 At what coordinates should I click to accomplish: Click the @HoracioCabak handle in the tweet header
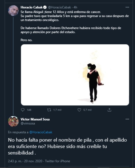click(x=60, y=7)
